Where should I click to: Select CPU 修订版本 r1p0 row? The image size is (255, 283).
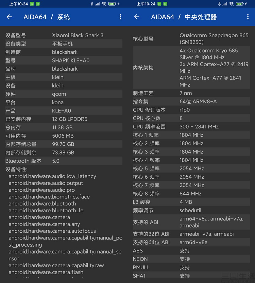(191, 110)
